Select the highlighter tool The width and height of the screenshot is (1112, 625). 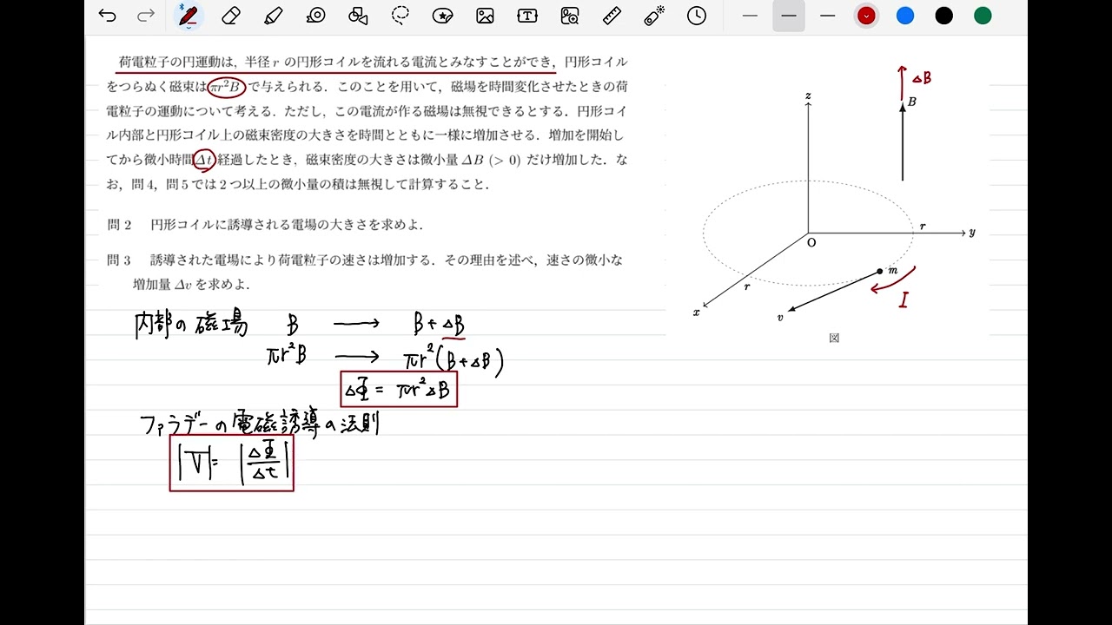point(273,16)
